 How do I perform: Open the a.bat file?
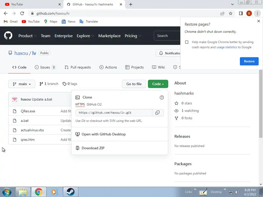coord(25,121)
